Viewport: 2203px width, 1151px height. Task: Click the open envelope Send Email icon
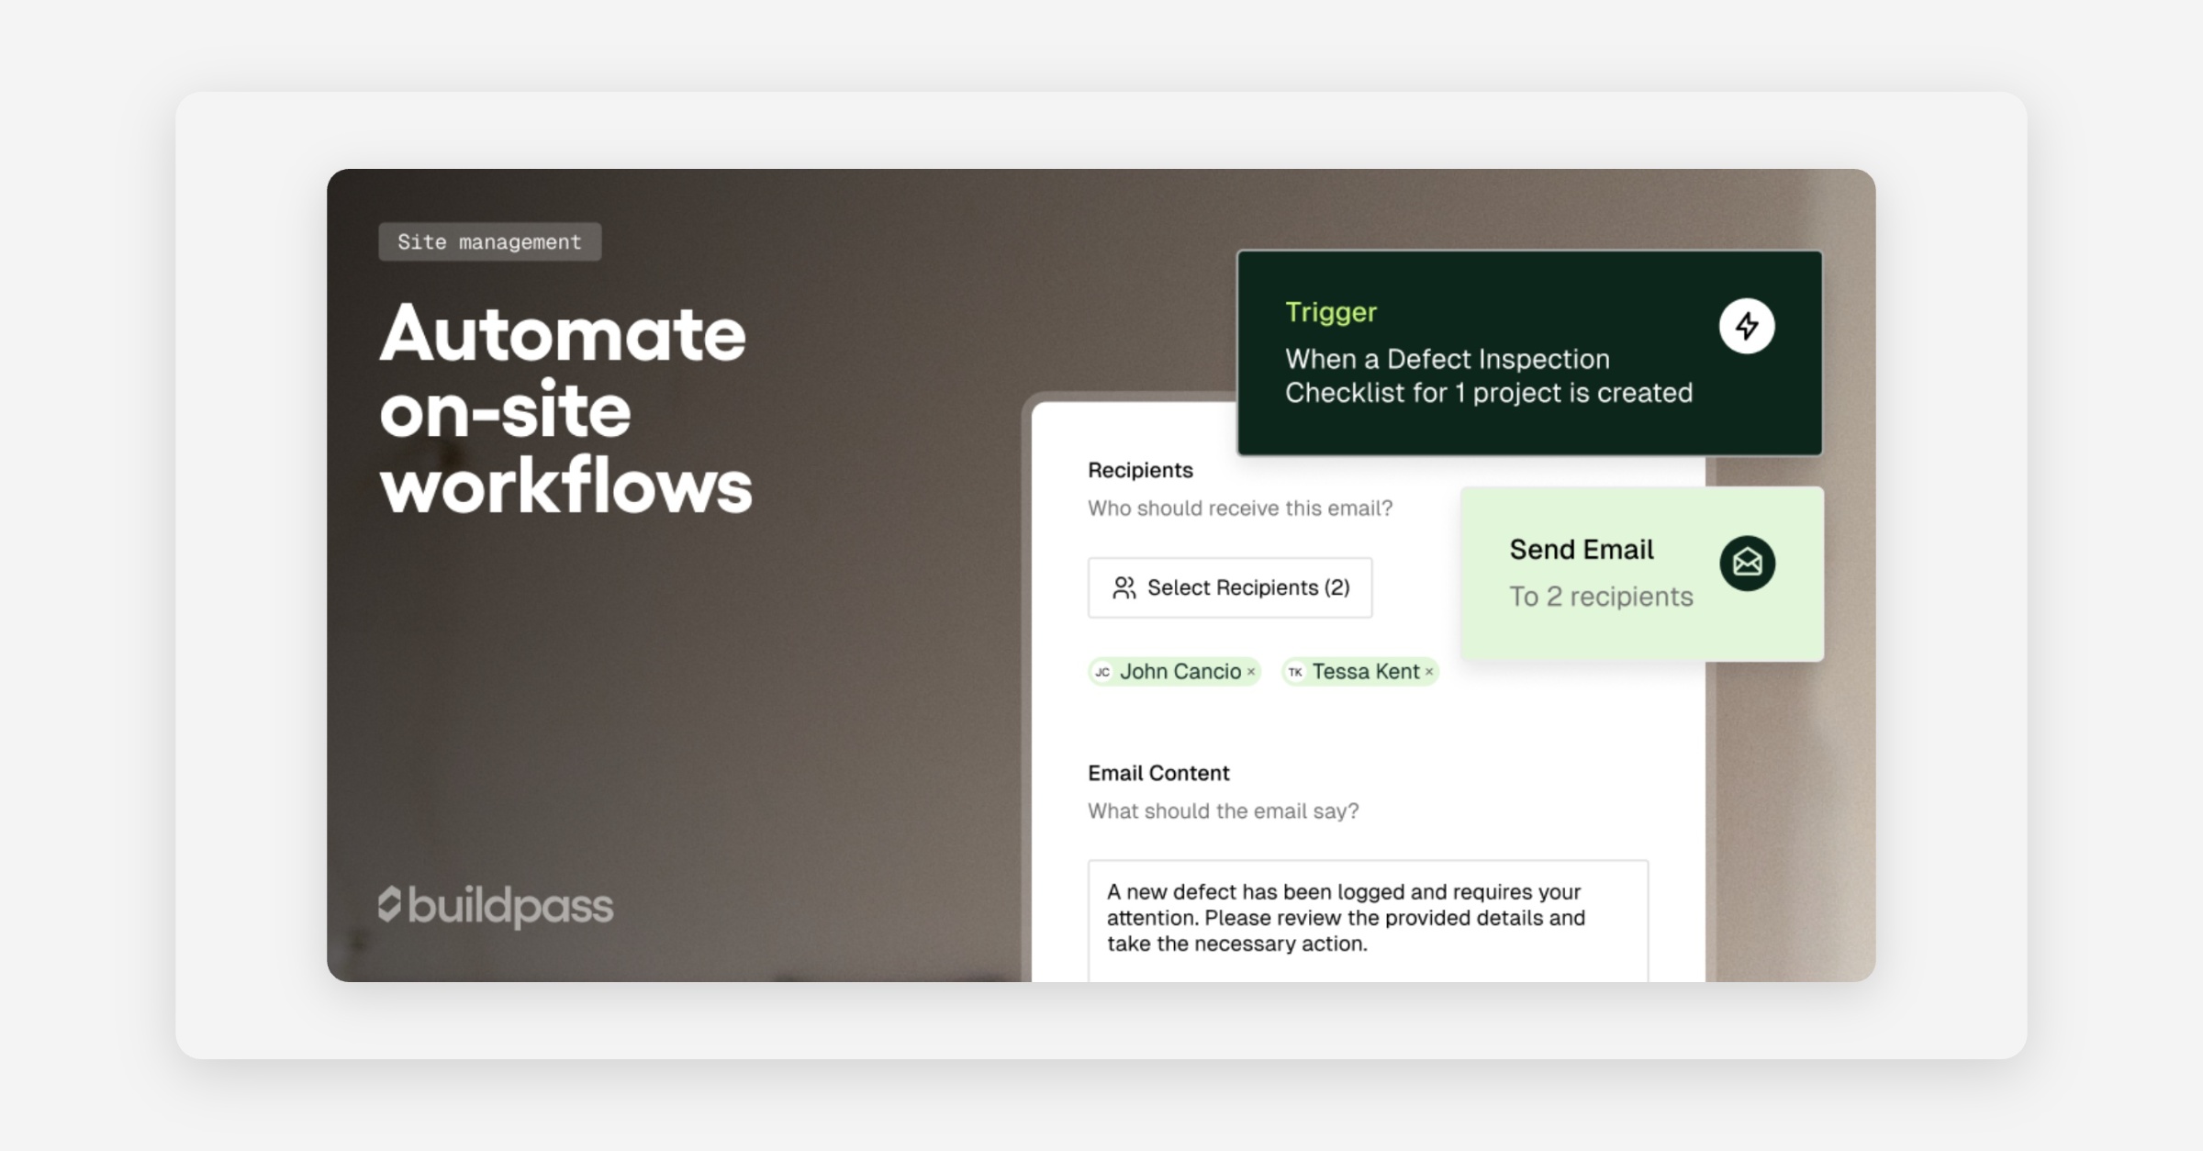[x=1747, y=563]
